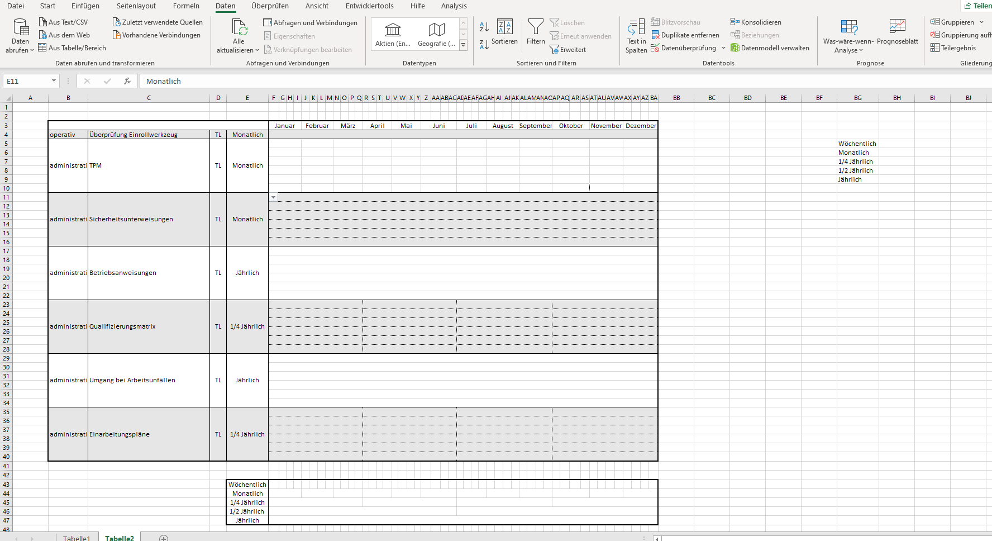This screenshot has height=541, width=992.
Task: Select 'Wöchentlich' in column BG
Action: [857, 144]
